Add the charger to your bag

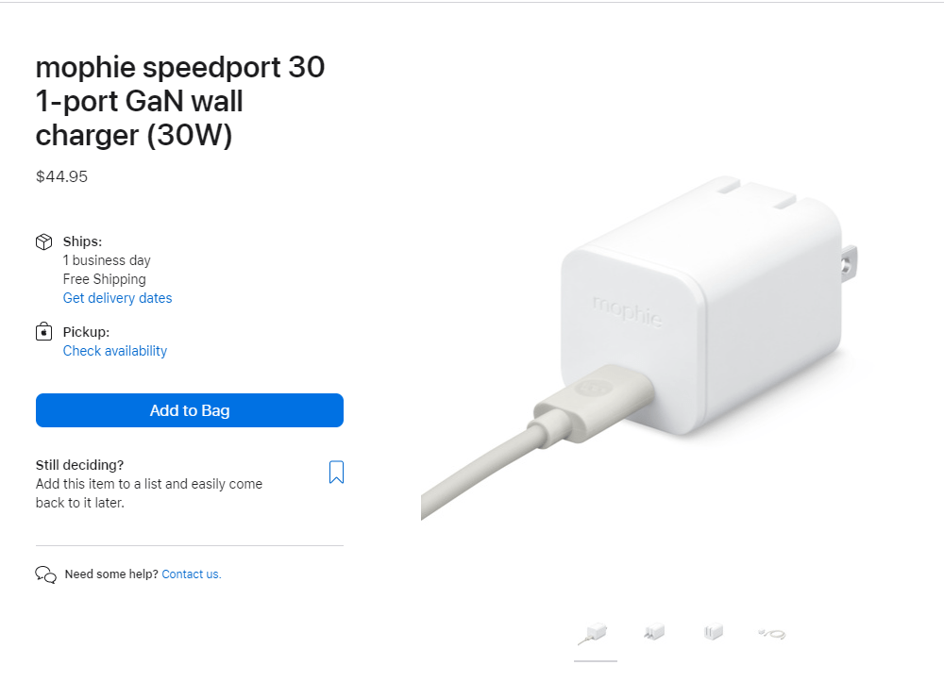(x=190, y=410)
